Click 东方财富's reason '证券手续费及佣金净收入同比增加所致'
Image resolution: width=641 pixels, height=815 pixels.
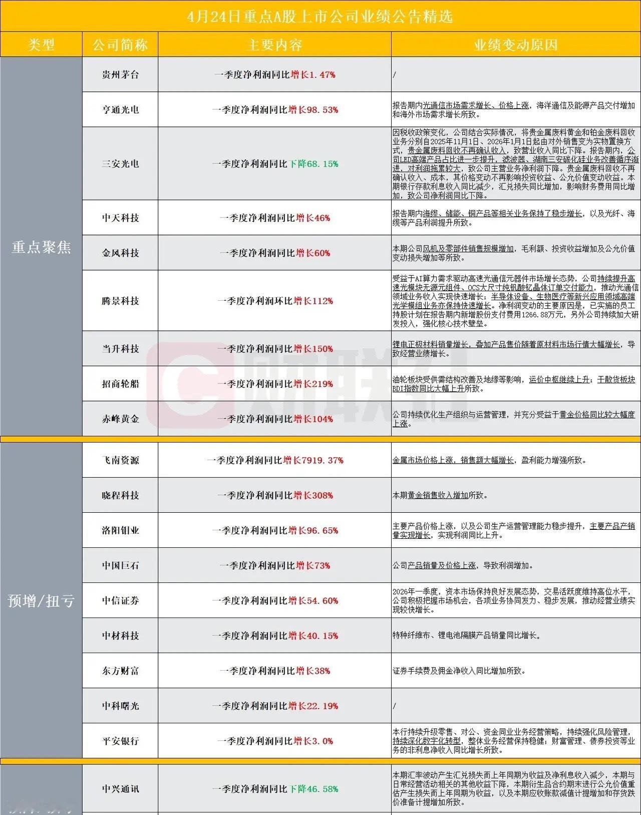click(459, 671)
